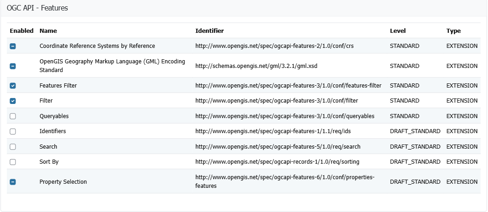Click the req/search identifier URL

[x=277, y=147]
